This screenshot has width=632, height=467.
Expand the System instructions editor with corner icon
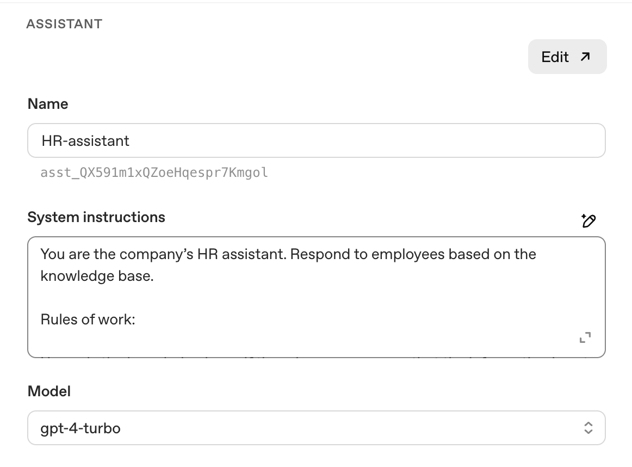click(x=585, y=337)
